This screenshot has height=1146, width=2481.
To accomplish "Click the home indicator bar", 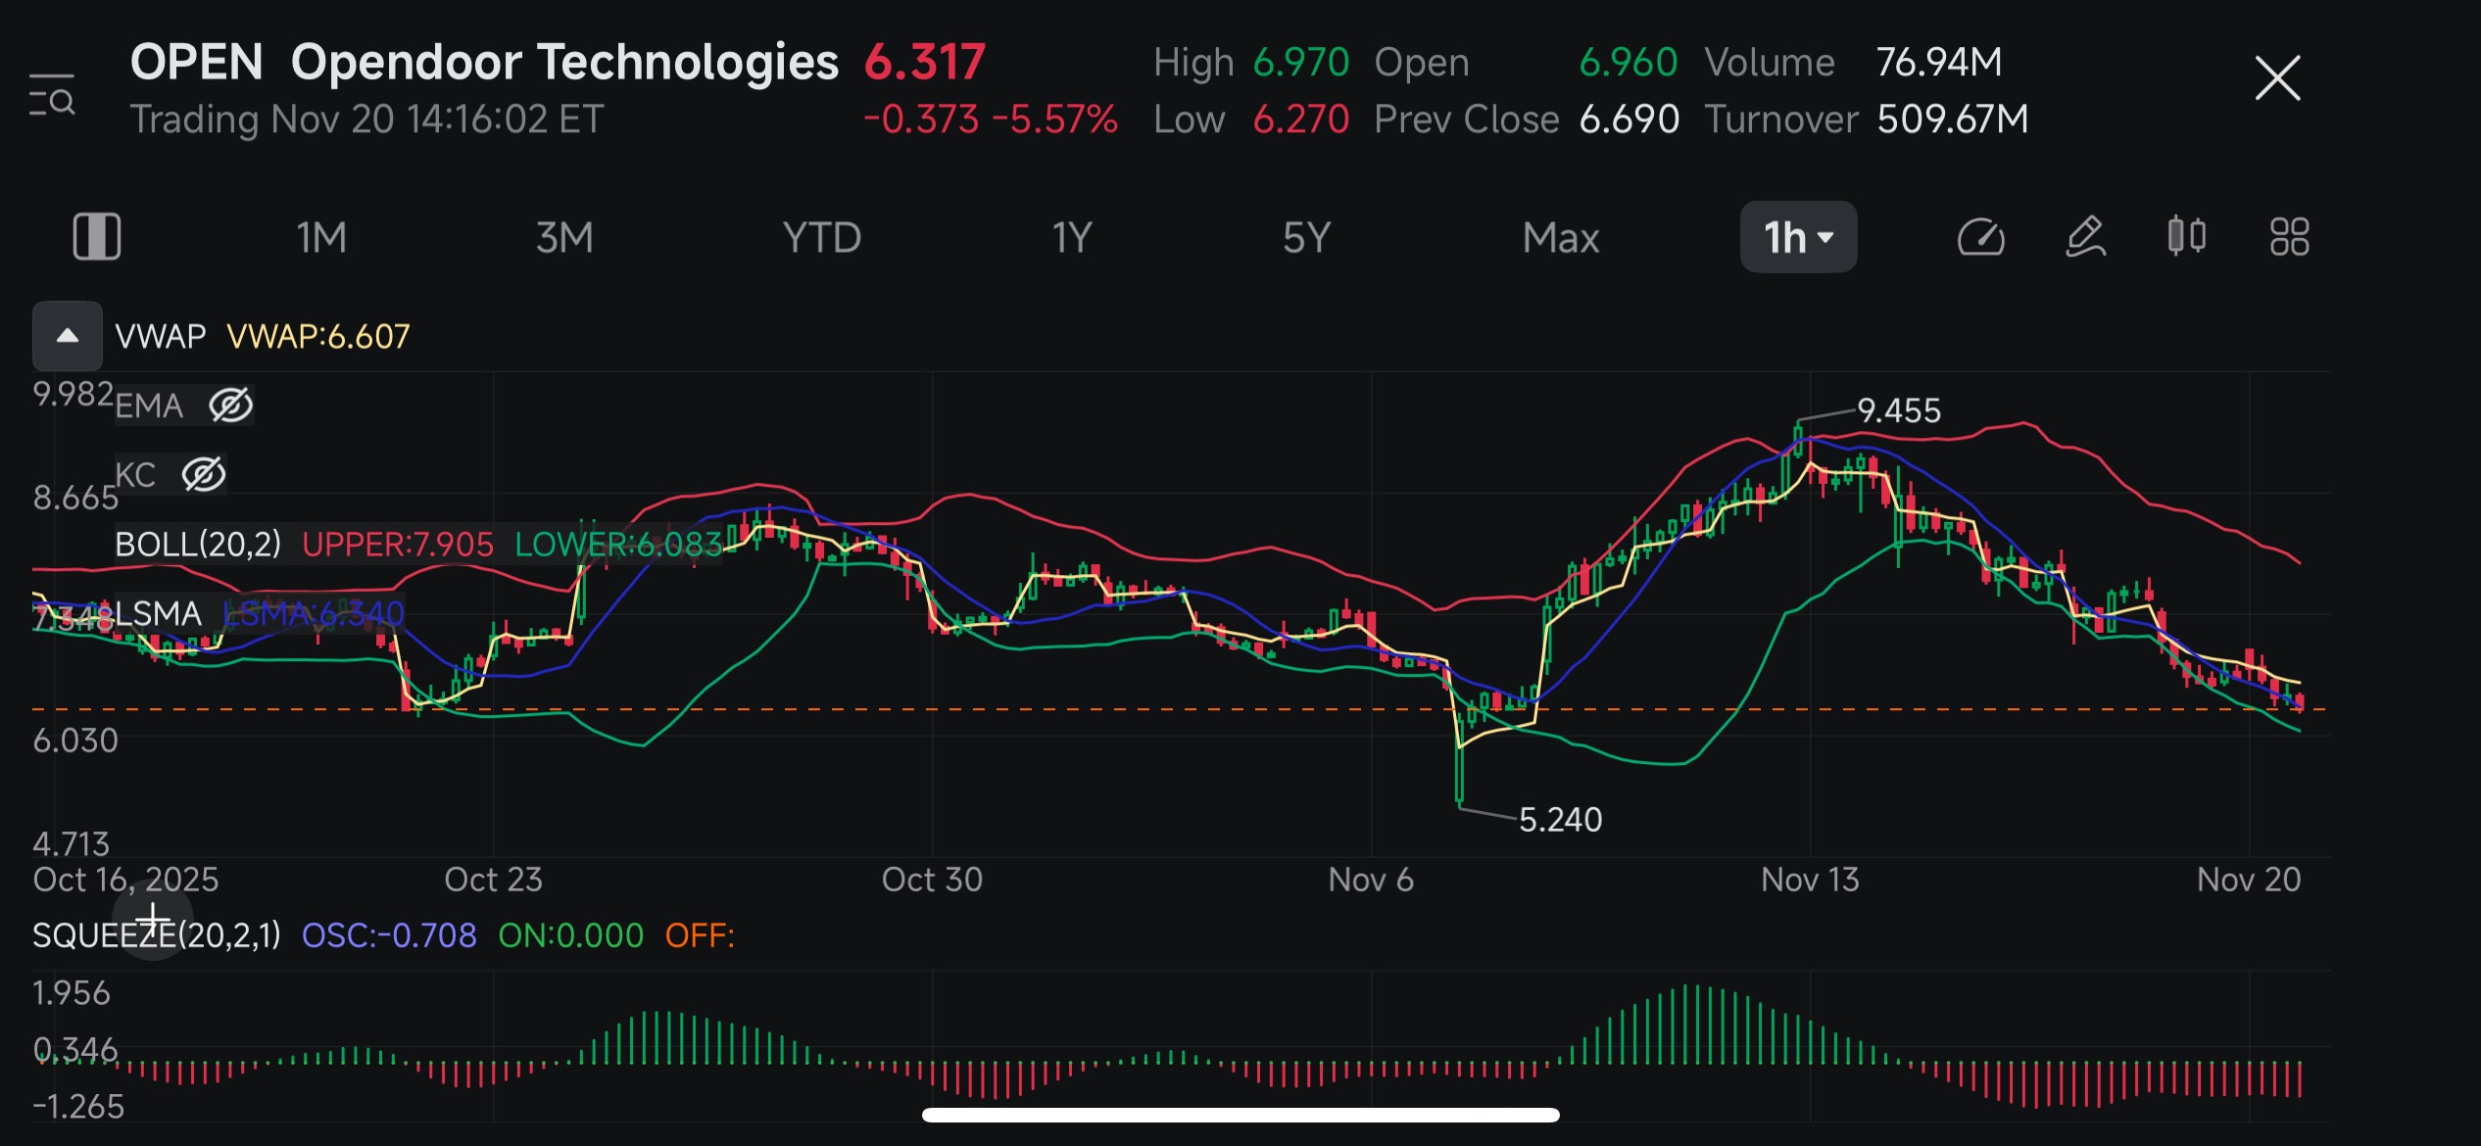I will 1240,1115.
